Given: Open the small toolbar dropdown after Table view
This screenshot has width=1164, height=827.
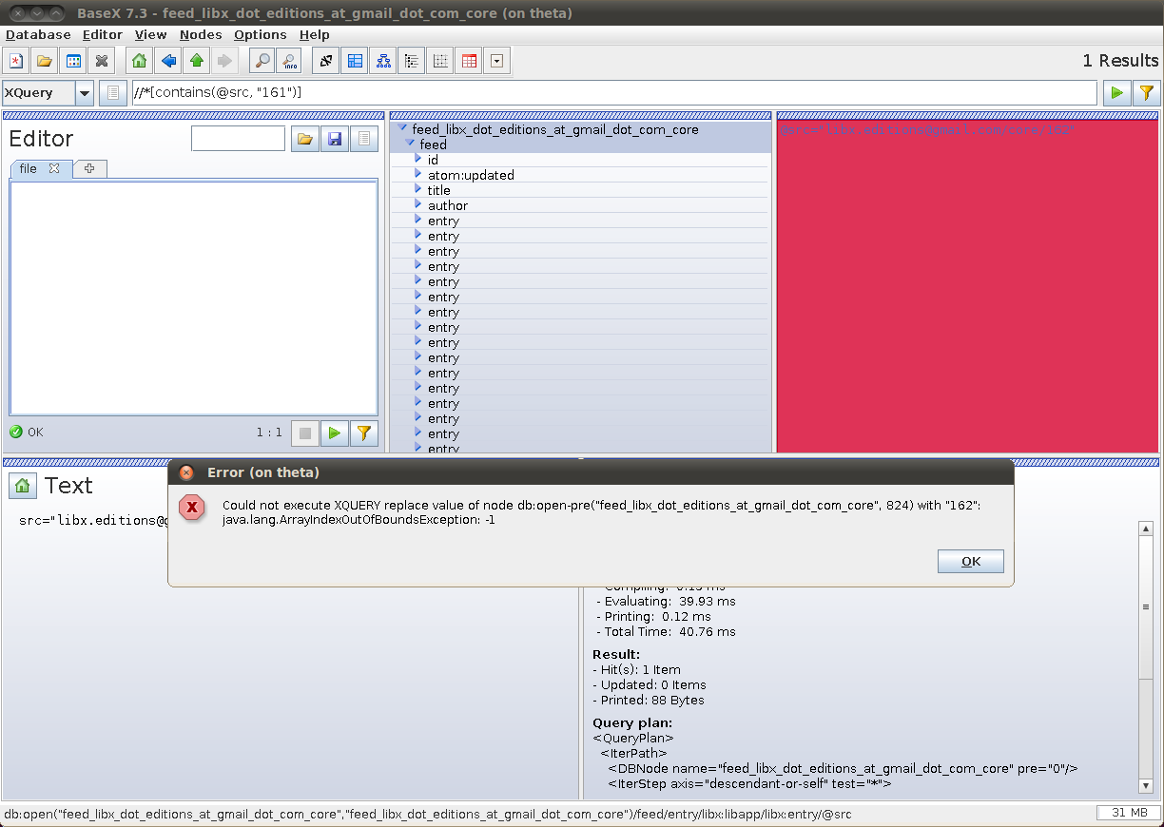Looking at the screenshot, I should 496,61.
